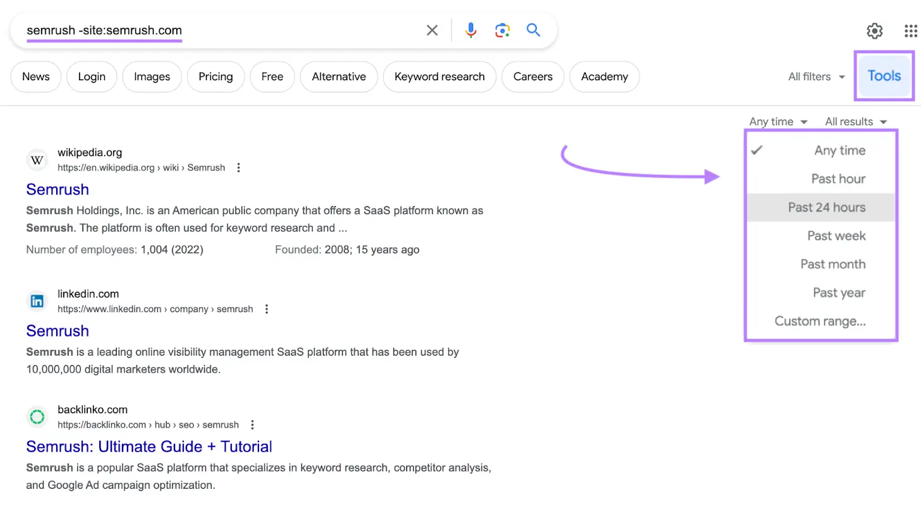Open Google Lens image search

pyautogui.click(x=502, y=30)
